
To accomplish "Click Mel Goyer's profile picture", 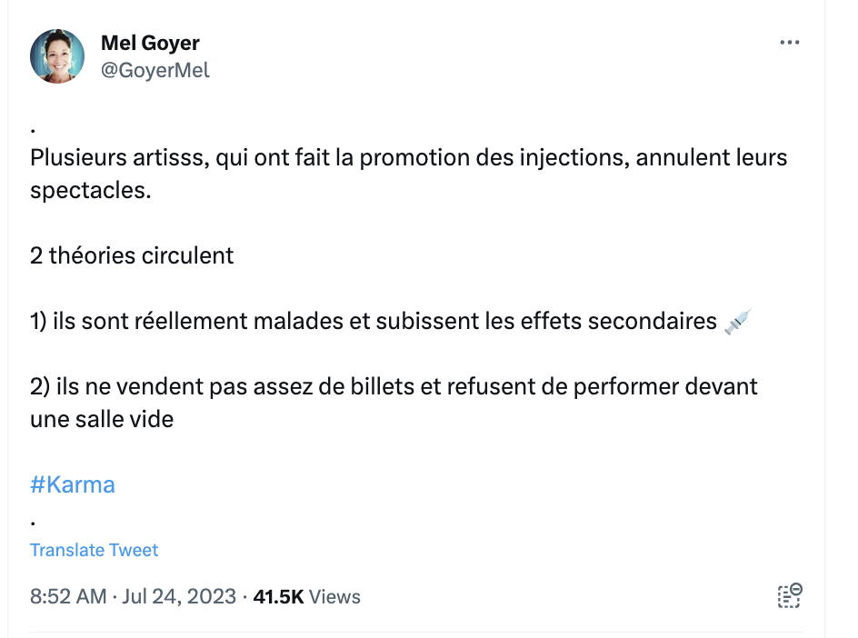I will pos(57,56).
